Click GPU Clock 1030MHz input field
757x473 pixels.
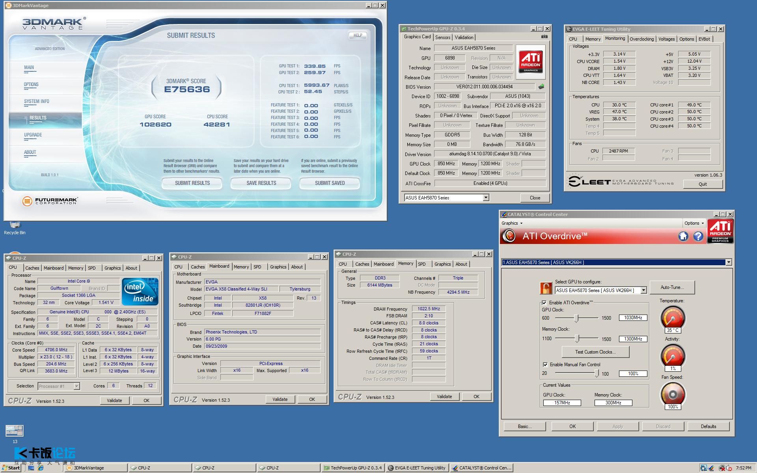pos(633,318)
